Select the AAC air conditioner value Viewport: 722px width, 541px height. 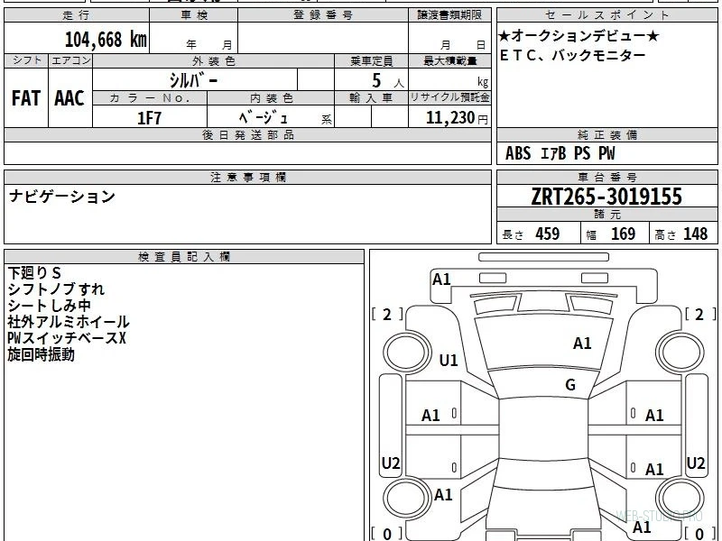point(69,98)
